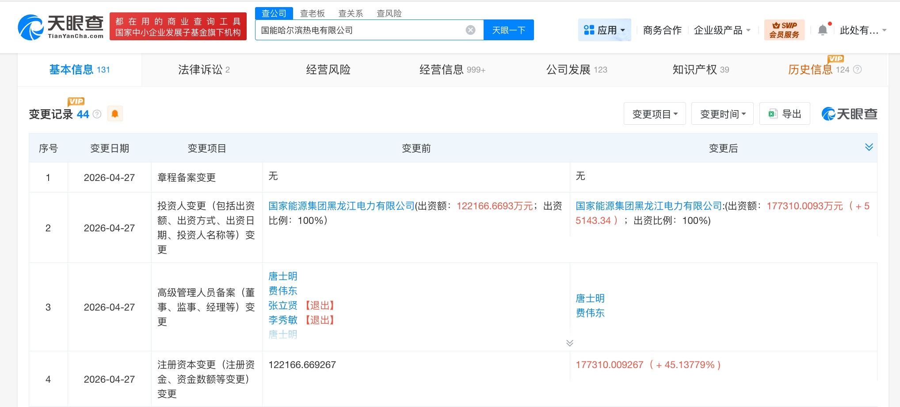Switch to 查风险 search tab
900x407 pixels.
(389, 13)
